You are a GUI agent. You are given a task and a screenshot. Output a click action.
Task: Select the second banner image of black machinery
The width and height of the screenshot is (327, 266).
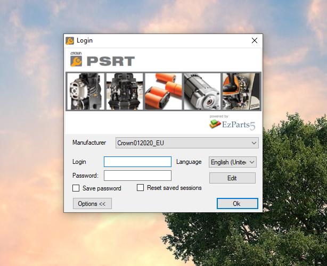(125, 91)
